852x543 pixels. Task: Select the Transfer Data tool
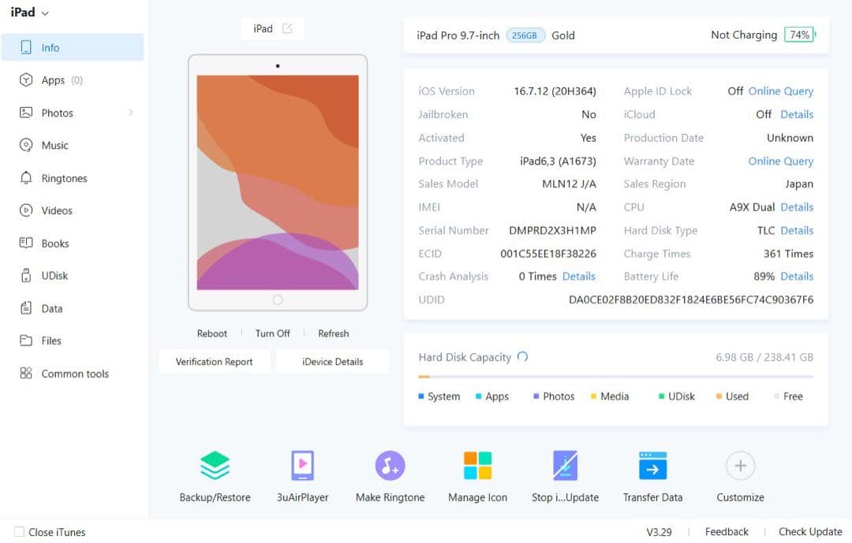click(x=652, y=473)
